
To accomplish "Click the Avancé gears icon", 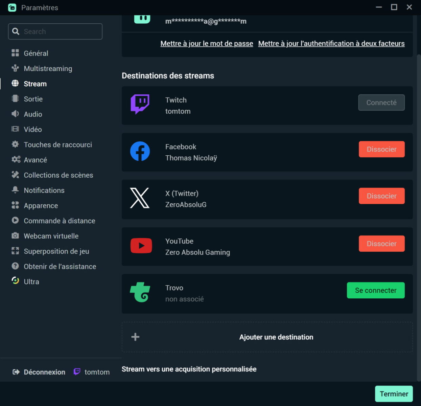I will pos(16,159).
